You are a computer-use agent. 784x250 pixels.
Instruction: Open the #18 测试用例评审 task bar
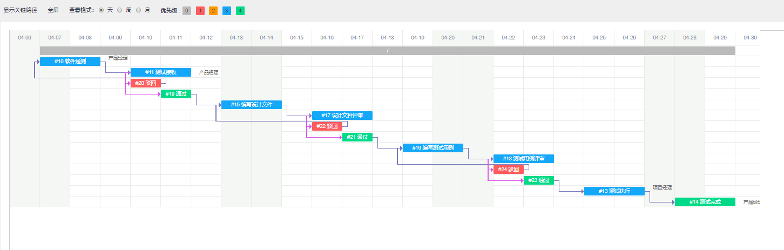[x=524, y=159]
